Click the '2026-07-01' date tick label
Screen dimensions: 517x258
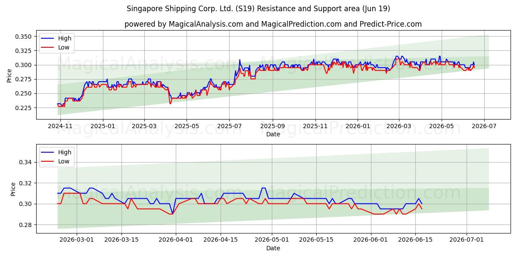[467, 240]
